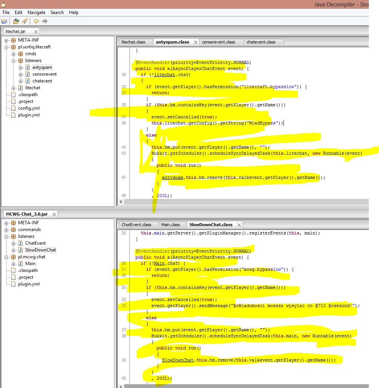Expand the SlowDownChat class node
379x388 pixels.
pos(13,250)
